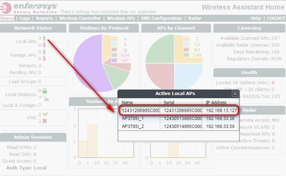
Task: Sort by the Serial column header
Action: [x=181, y=102]
